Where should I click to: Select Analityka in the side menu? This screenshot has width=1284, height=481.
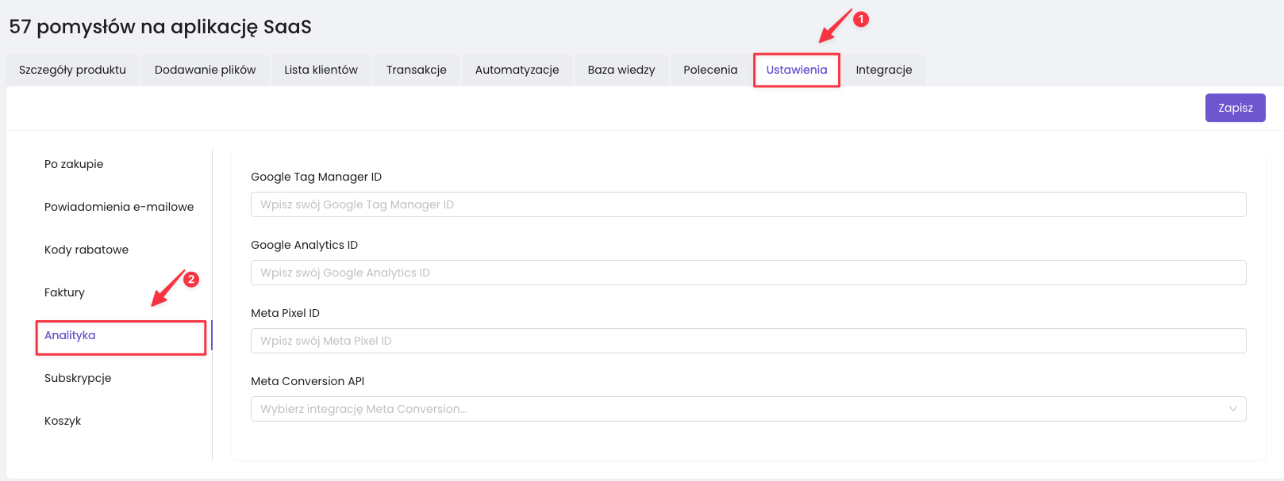[70, 335]
